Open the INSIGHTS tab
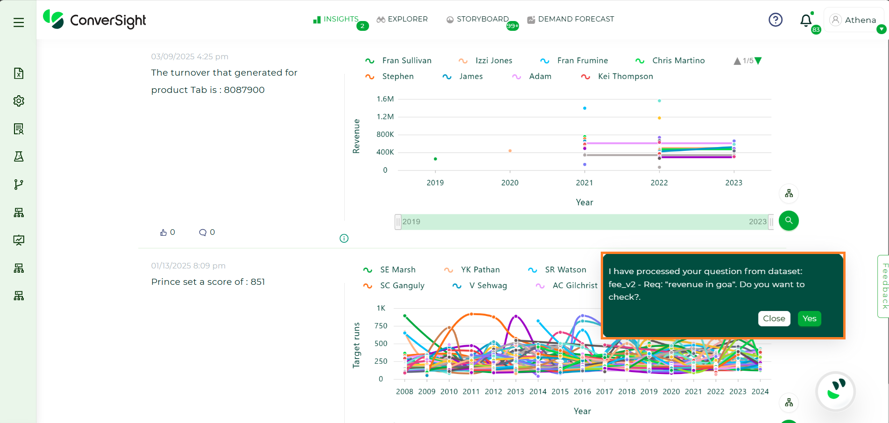 (336, 19)
